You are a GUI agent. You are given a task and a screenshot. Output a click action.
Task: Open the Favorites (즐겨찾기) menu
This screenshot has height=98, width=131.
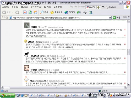(x=36, y=7)
